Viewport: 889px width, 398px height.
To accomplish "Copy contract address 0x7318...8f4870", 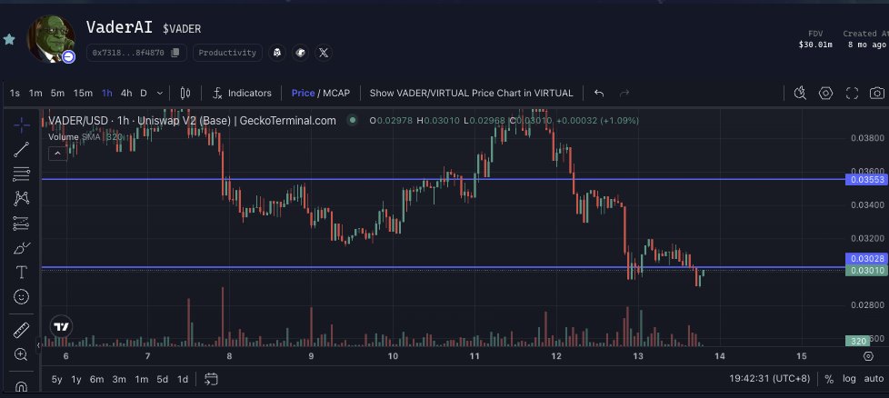I will coord(175,53).
